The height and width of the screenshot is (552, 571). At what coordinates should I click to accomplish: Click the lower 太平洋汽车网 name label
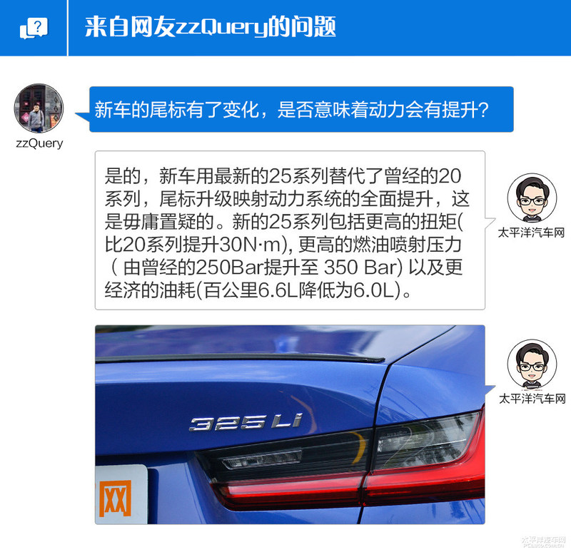tap(532, 399)
